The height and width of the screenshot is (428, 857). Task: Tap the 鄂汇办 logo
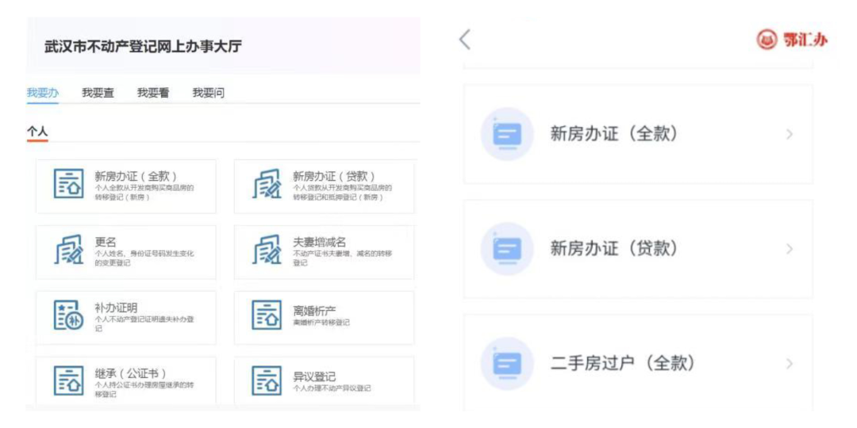click(791, 40)
